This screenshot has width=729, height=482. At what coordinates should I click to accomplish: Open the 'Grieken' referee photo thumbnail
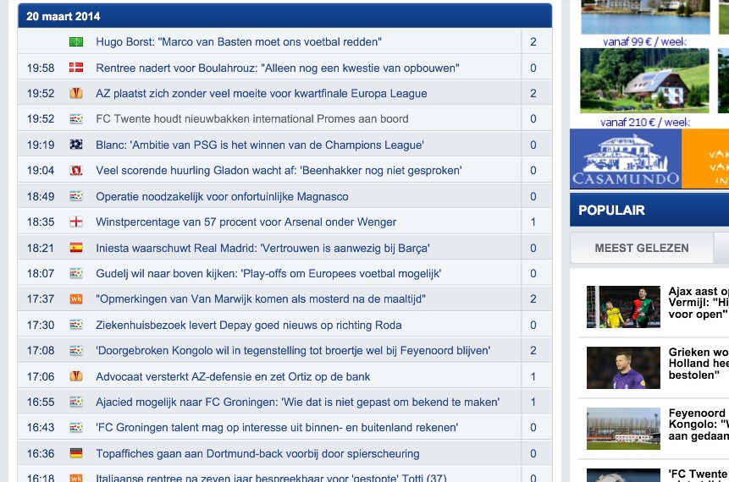point(623,368)
